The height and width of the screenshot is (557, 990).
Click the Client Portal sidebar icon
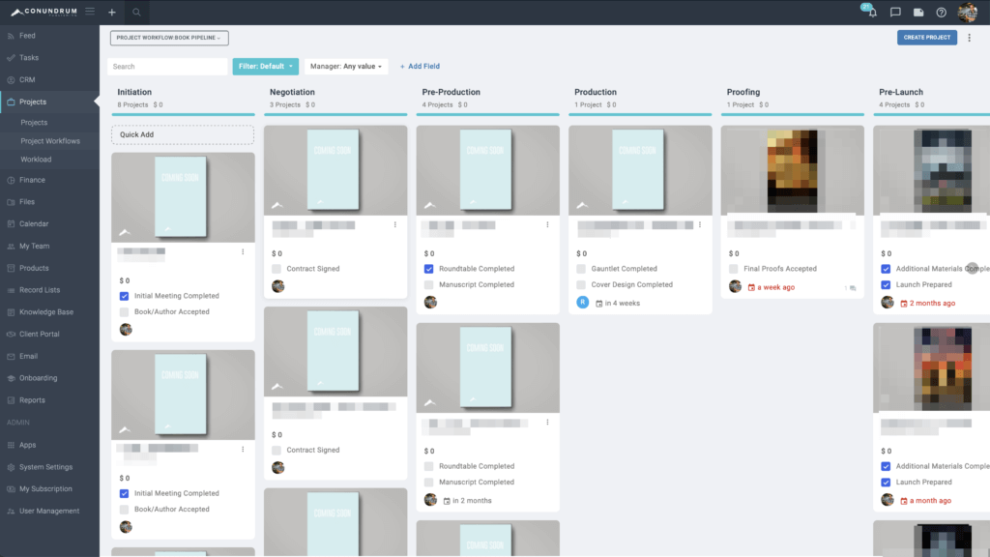11,334
